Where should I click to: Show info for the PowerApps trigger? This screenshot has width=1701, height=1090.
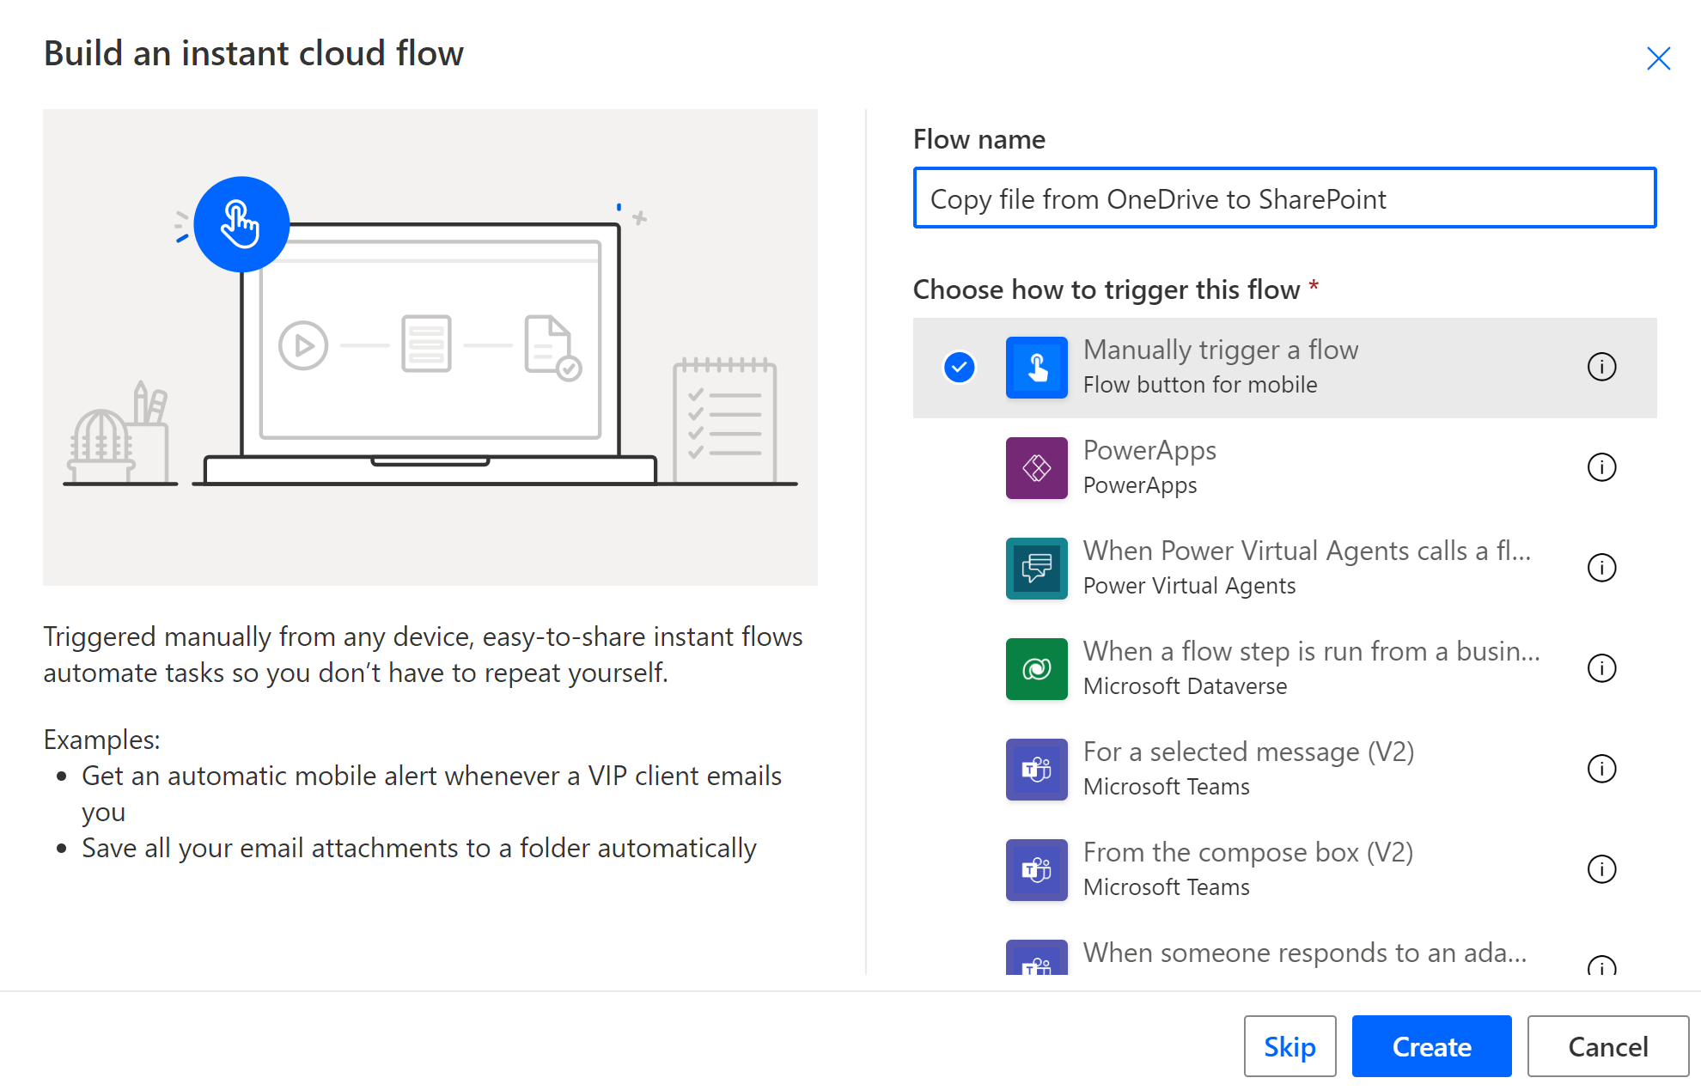[1601, 467]
